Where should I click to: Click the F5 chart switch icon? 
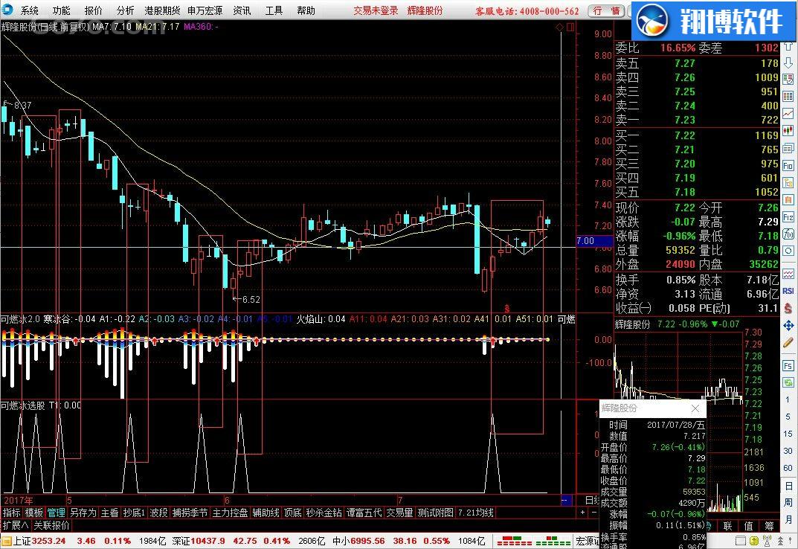click(788, 366)
